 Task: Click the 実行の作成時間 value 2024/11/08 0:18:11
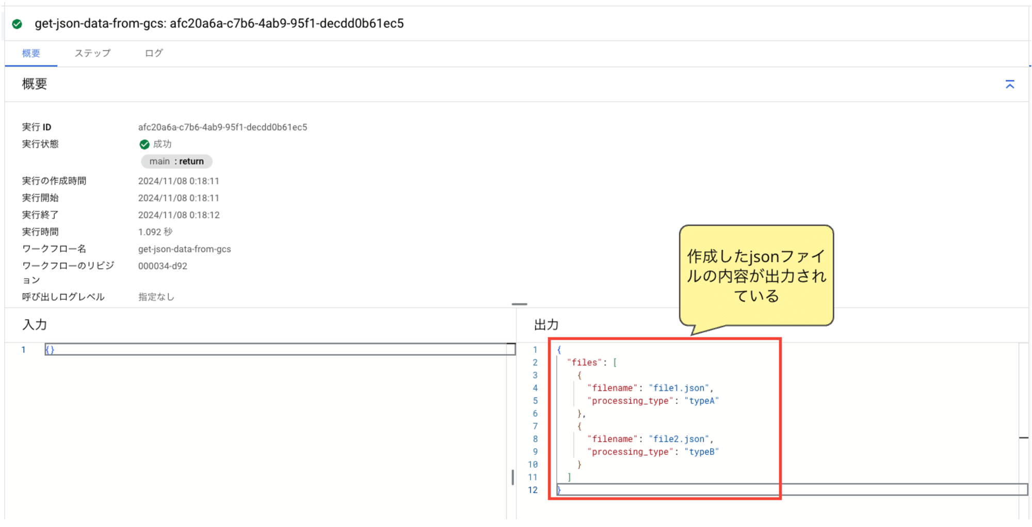pyautogui.click(x=179, y=181)
